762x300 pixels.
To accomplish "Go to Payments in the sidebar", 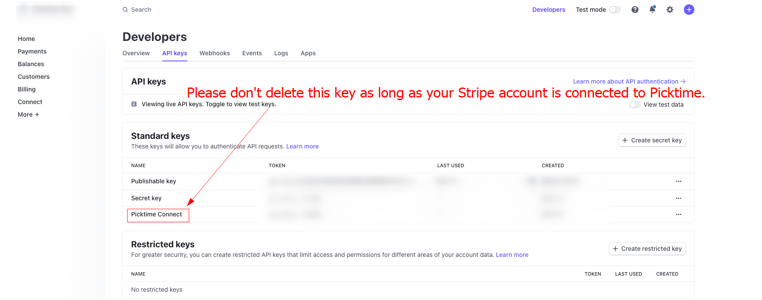I will [32, 51].
